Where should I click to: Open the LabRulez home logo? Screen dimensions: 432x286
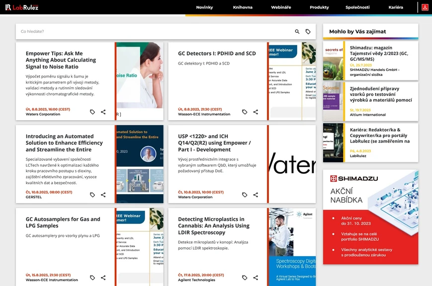click(x=22, y=7)
